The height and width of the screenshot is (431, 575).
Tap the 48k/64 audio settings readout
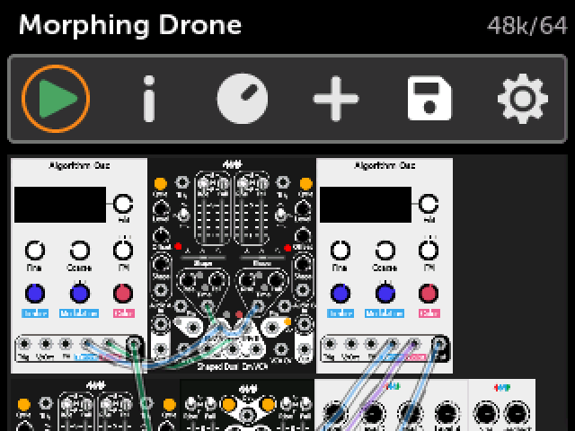[x=526, y=26]
